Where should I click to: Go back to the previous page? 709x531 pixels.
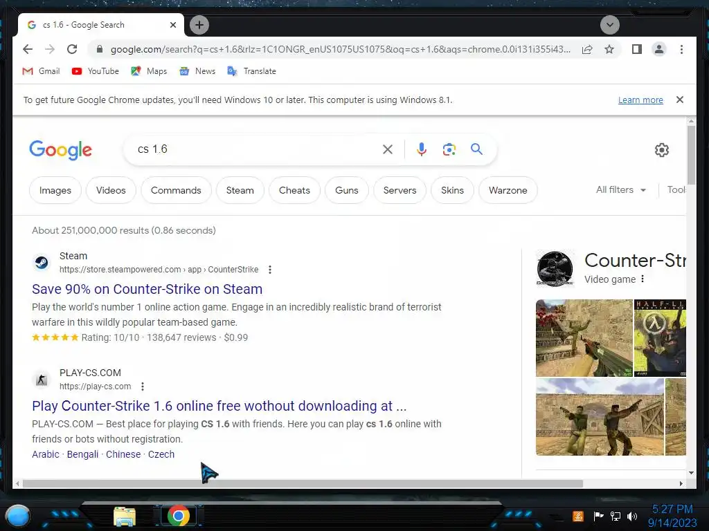point(28,49)
